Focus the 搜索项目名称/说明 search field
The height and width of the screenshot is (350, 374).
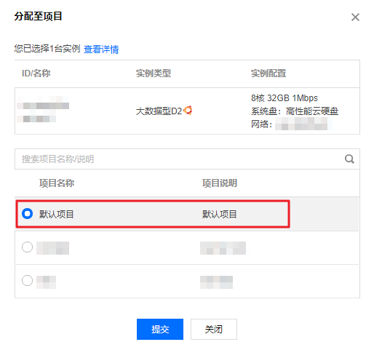click(x=187, y=159)
